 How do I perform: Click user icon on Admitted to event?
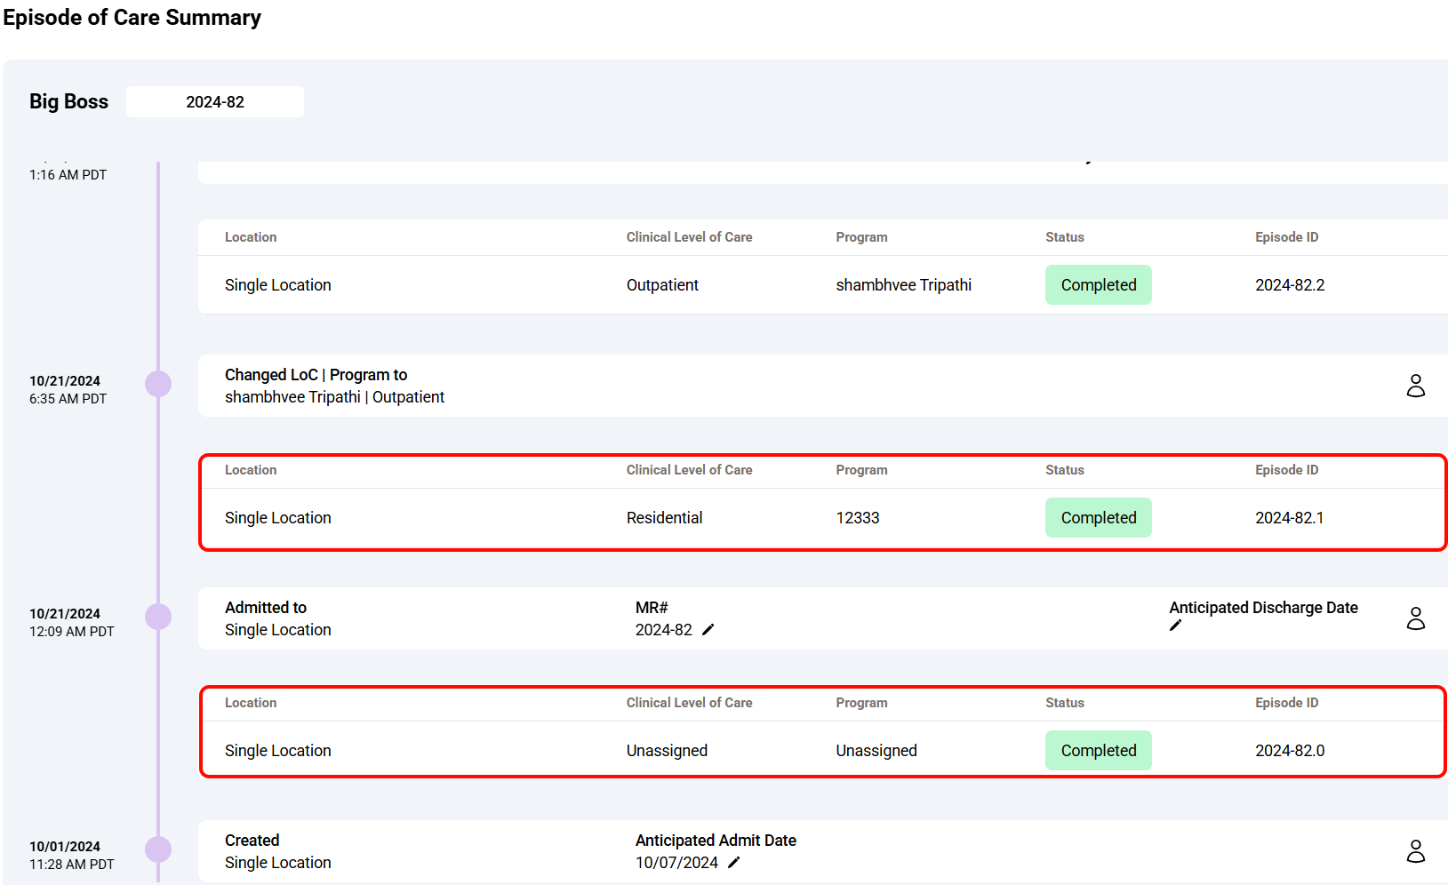pos(1415,618)
